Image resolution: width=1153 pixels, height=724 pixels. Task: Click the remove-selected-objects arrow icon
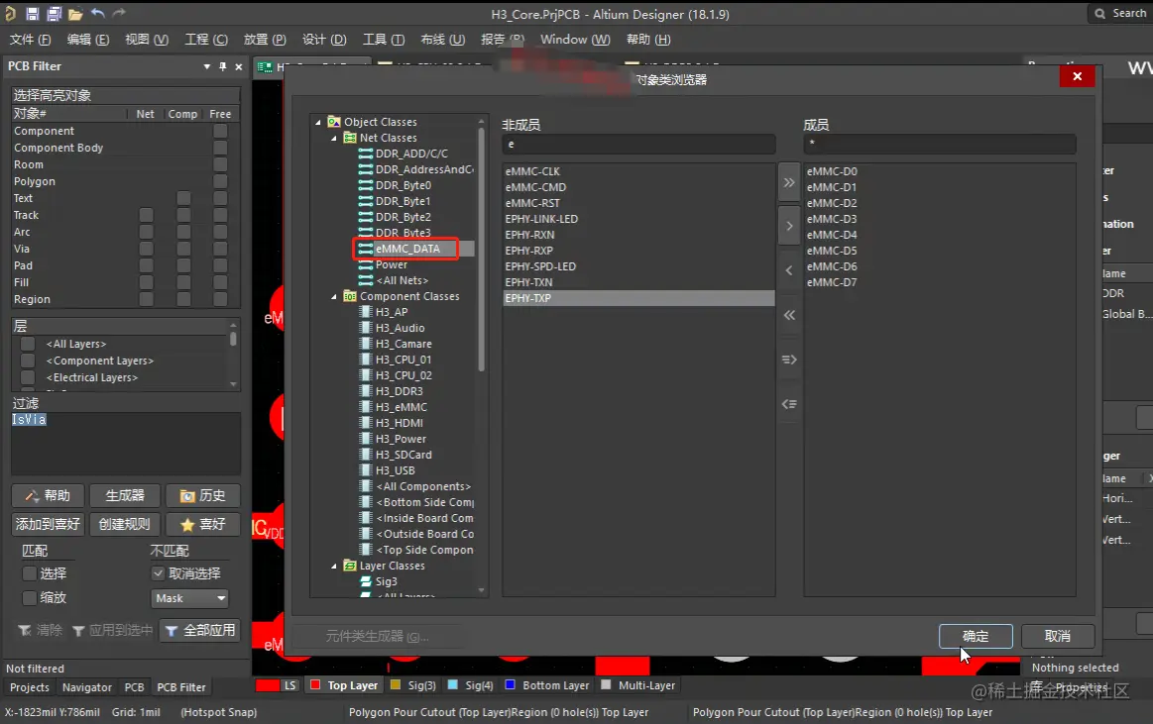click(x=789, y=404)
